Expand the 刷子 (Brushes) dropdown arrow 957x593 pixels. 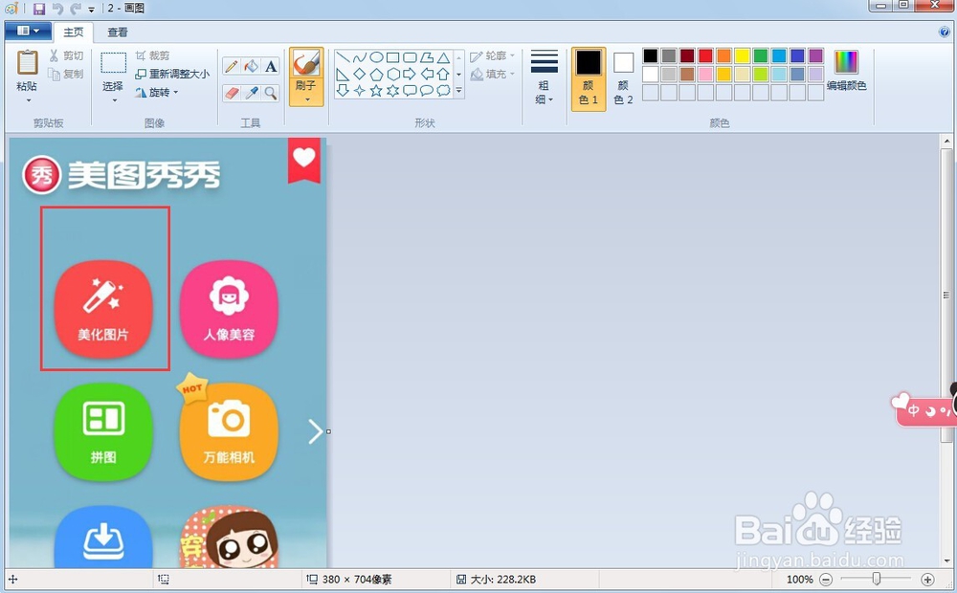tap(306, 99)
